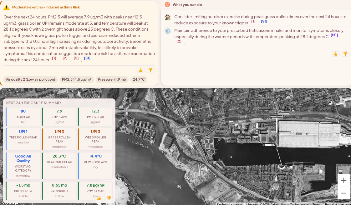Give thumbs up on the asthma risk summary

pos(140,70)
